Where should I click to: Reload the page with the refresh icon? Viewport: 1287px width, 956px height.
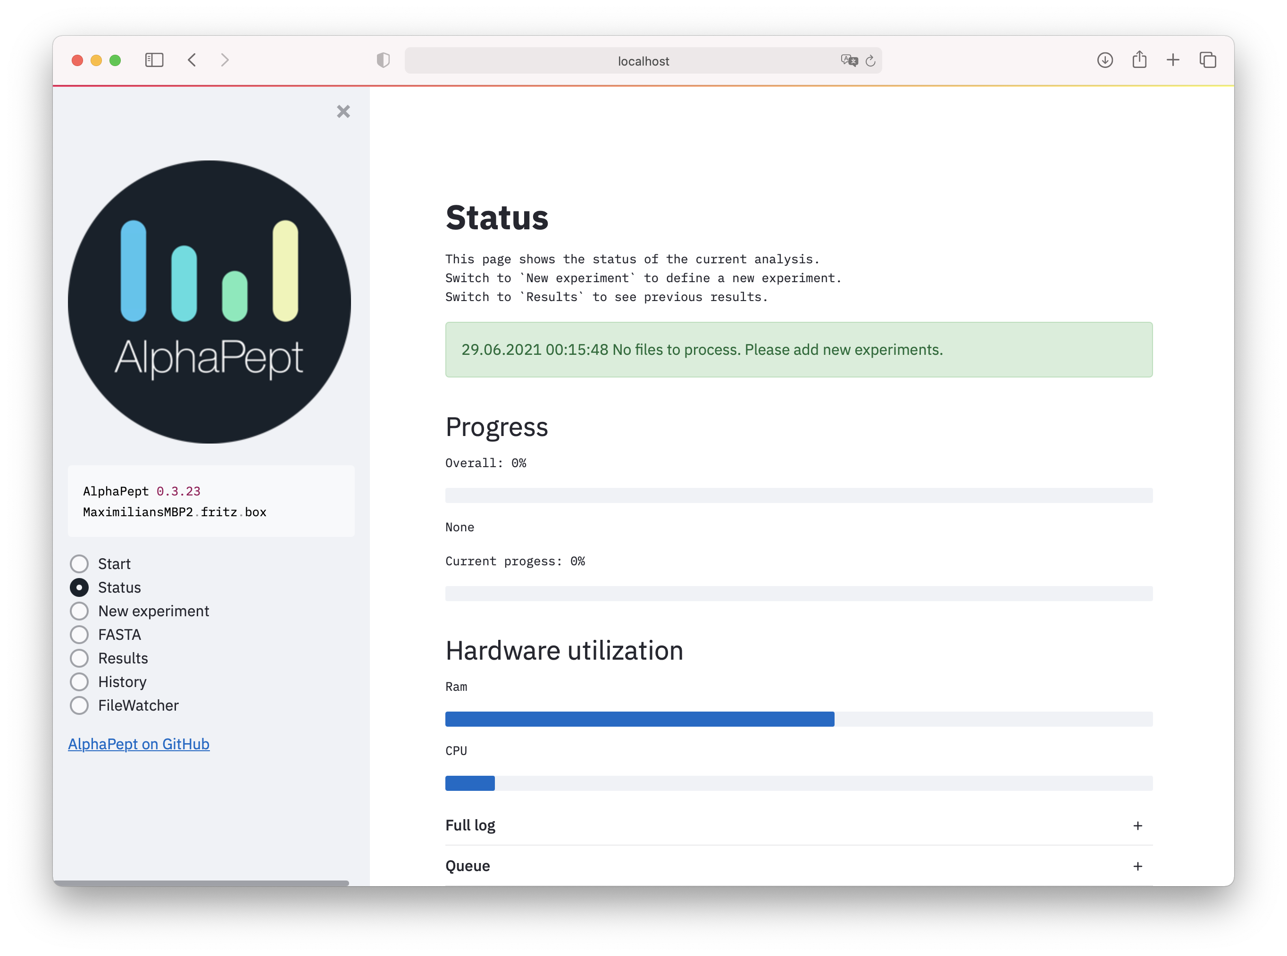(870, 61)
